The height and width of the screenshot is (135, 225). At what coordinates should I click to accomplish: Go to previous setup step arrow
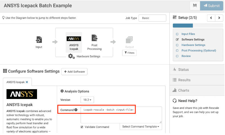pos(211,18)
